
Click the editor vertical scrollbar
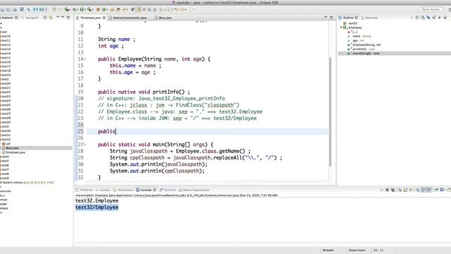coord(330,111)
